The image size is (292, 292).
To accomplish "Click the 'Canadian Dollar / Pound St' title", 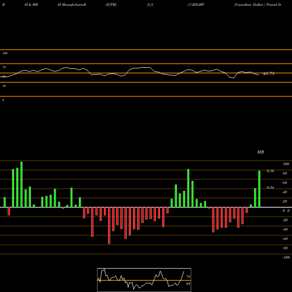I will coord(258,5).
